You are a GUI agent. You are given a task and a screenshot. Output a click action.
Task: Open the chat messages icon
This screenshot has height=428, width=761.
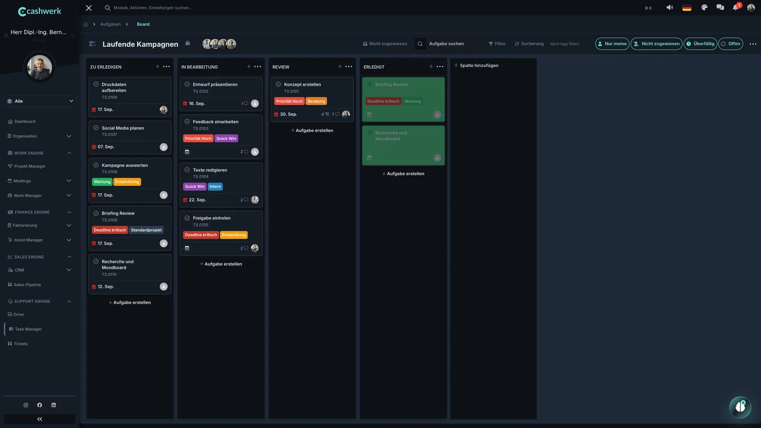click(x=720, y=8)
